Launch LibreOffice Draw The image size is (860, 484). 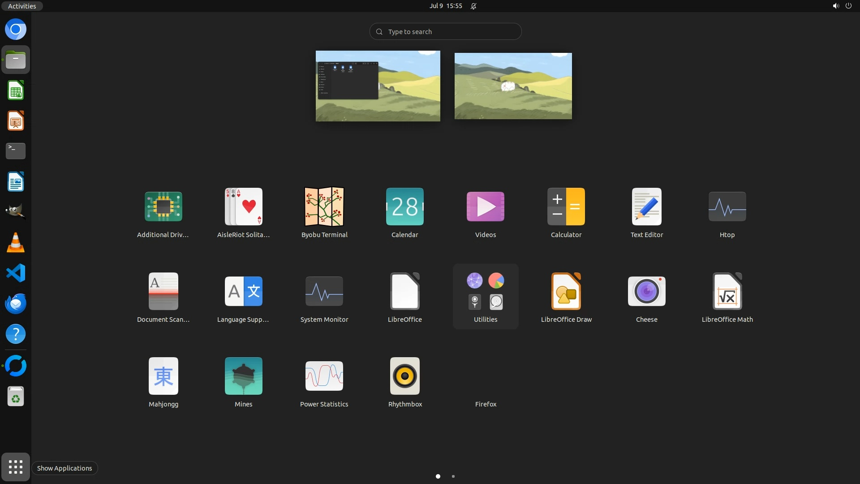coord(566,292)
